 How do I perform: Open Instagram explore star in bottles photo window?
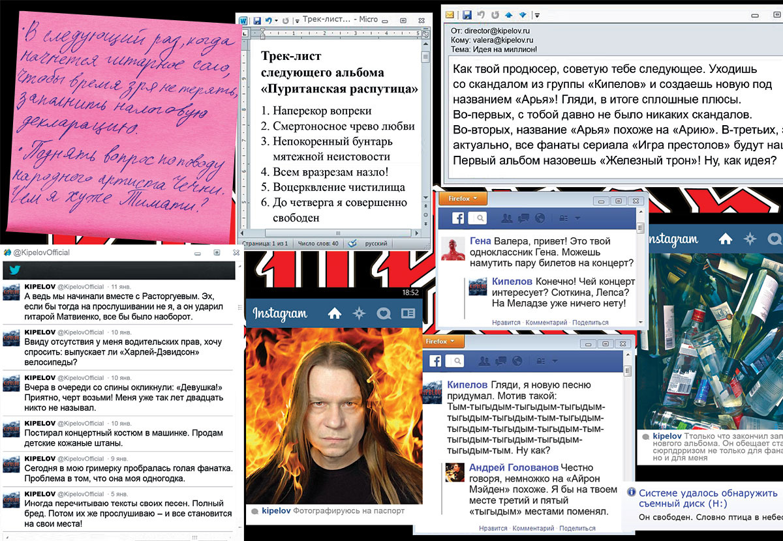750,239
